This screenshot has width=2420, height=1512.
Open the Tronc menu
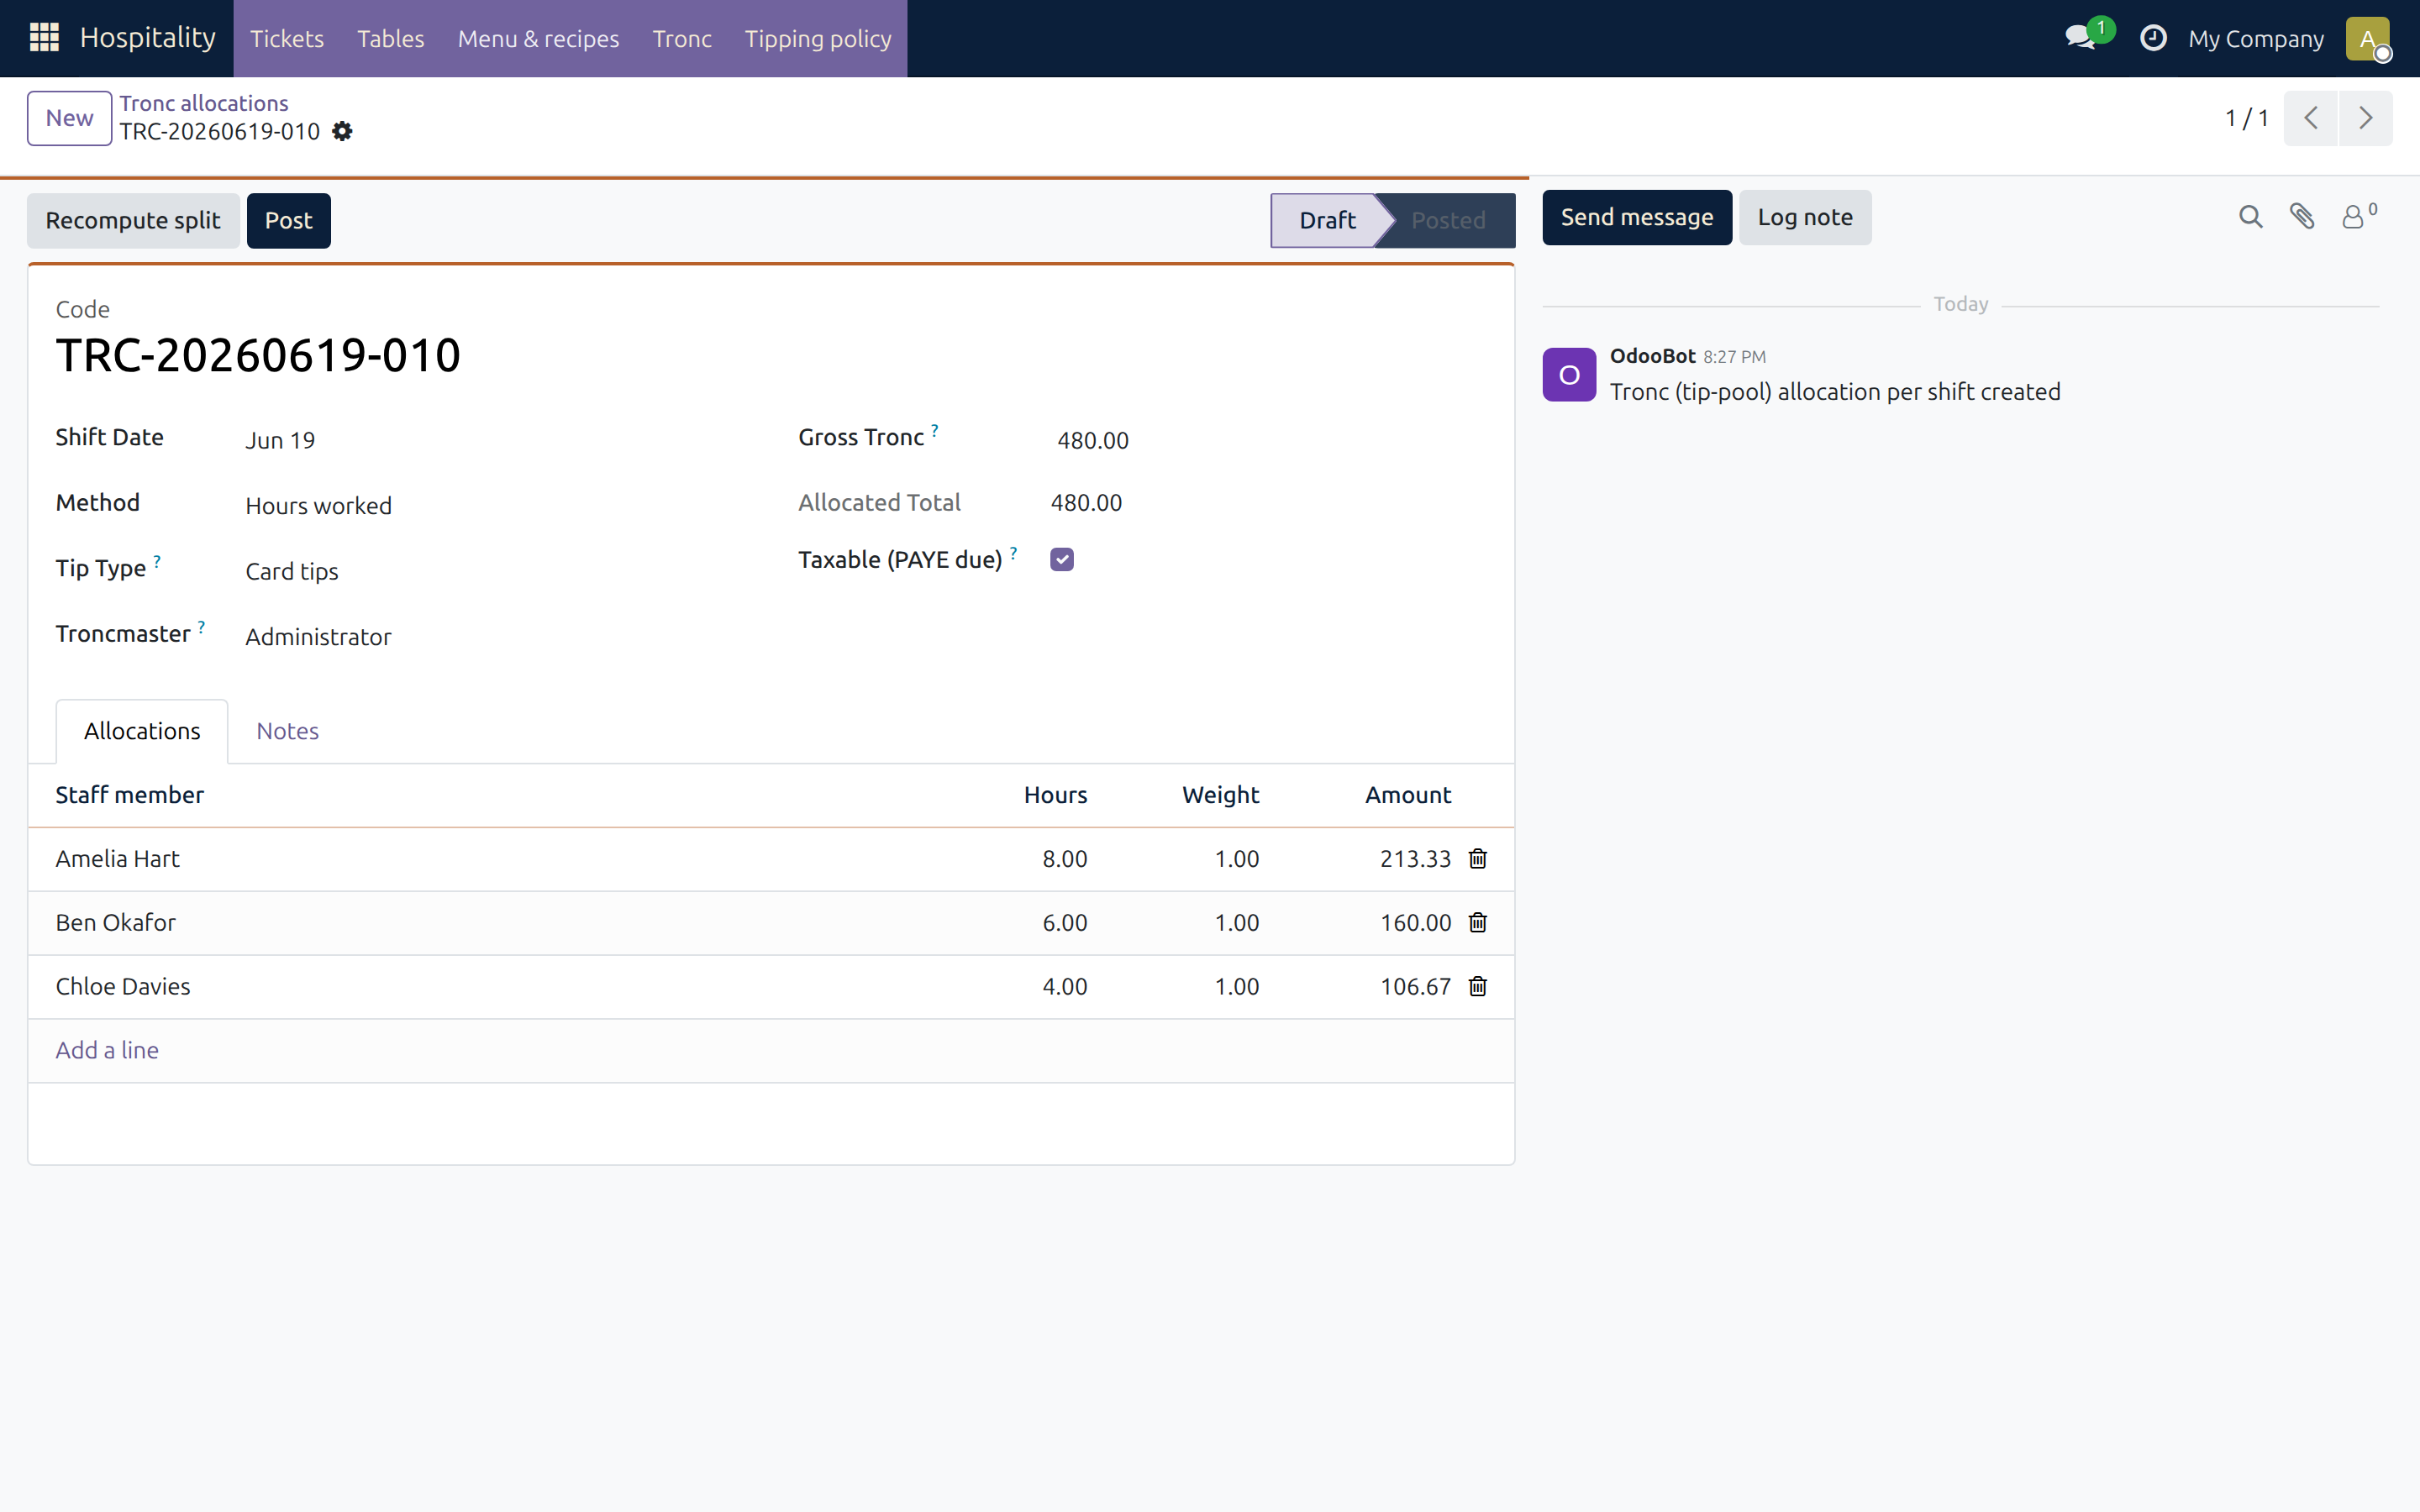682,38
